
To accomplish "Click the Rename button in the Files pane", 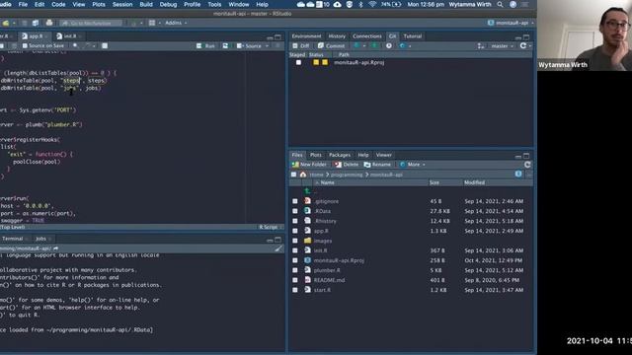I will pyautogui.click(x=377, y=165).
